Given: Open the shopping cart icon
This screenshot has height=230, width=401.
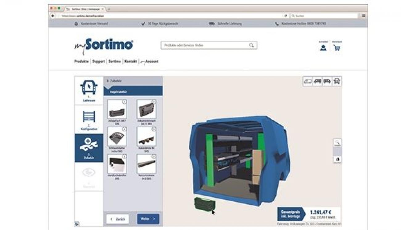Looking at the screenshot, I should point(337,48).
